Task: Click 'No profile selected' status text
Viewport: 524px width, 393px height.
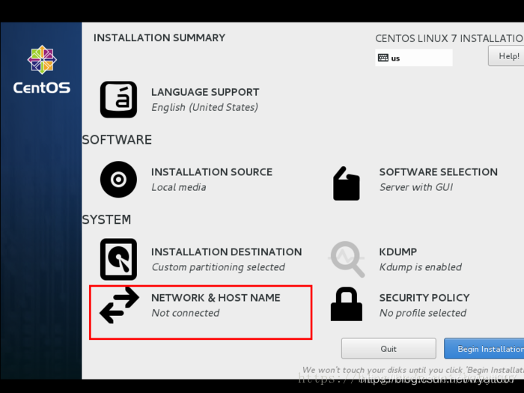Action: 423,313
